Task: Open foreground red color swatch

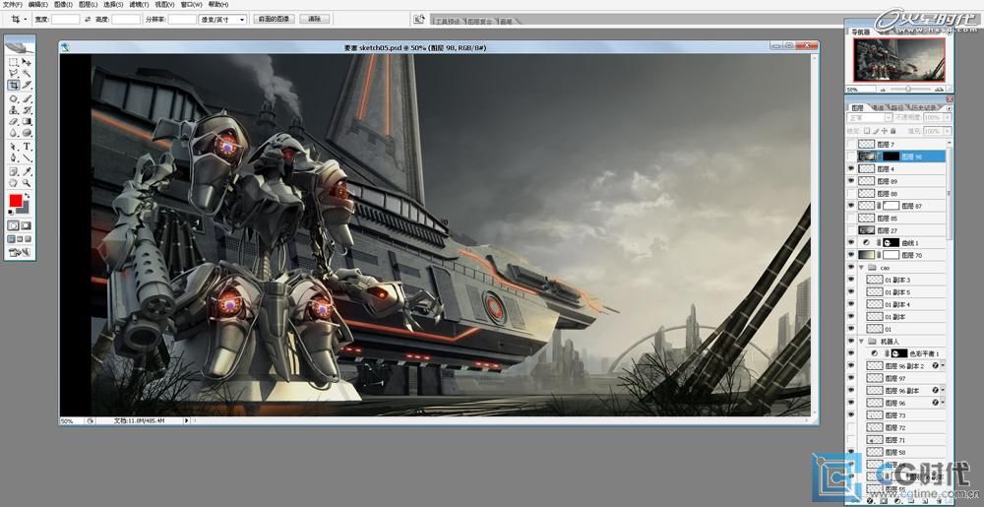Action: click(15, 201)
